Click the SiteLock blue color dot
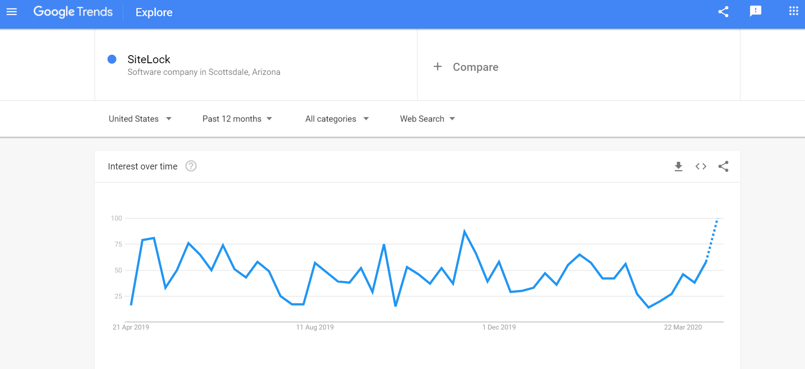805x369 pixels. click(x=112, y=59)
